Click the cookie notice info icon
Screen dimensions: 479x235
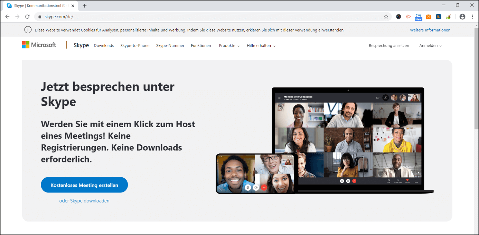(x=28, y=30)
